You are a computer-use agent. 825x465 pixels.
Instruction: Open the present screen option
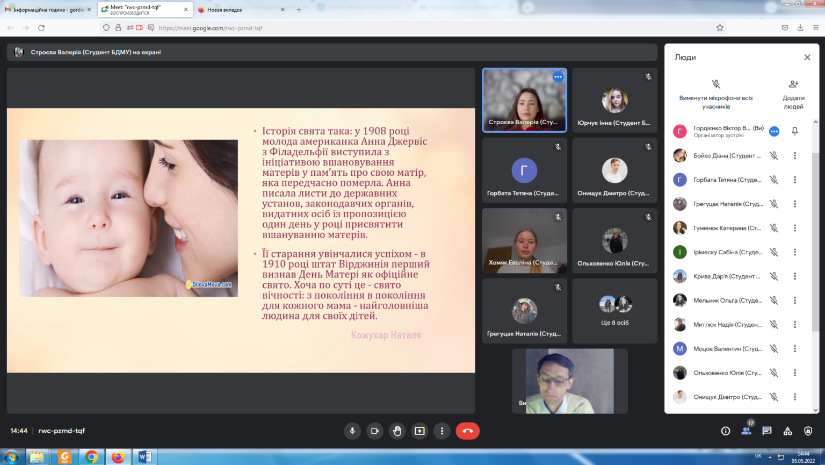coord(419,431)
